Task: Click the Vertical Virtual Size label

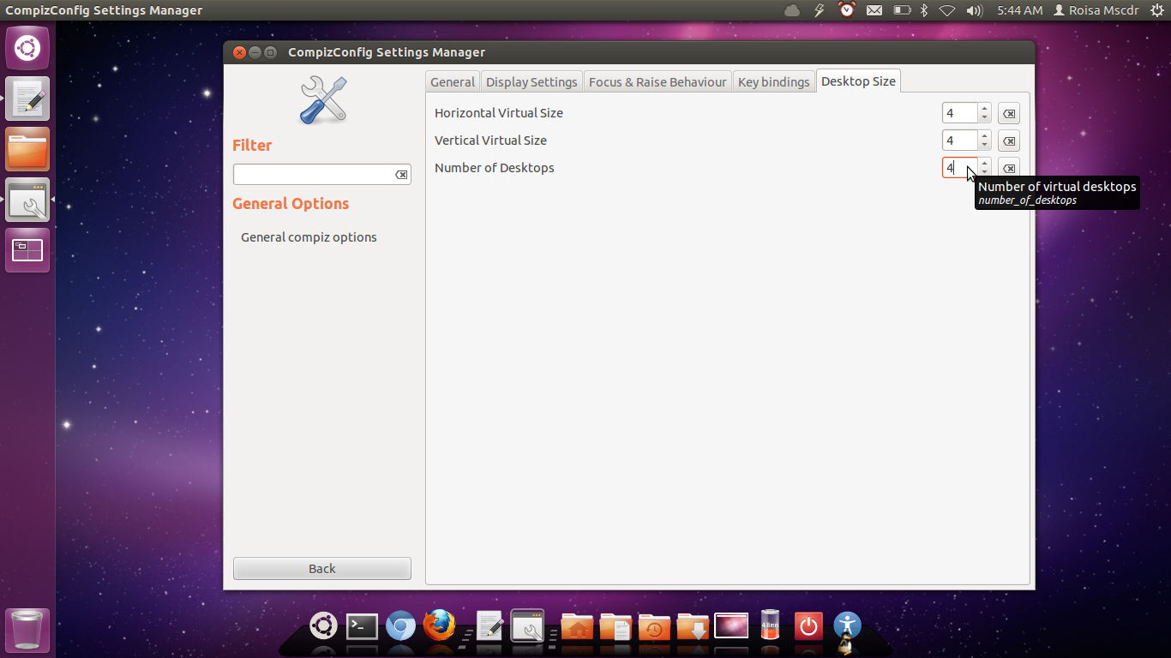Action: (490, 141)
